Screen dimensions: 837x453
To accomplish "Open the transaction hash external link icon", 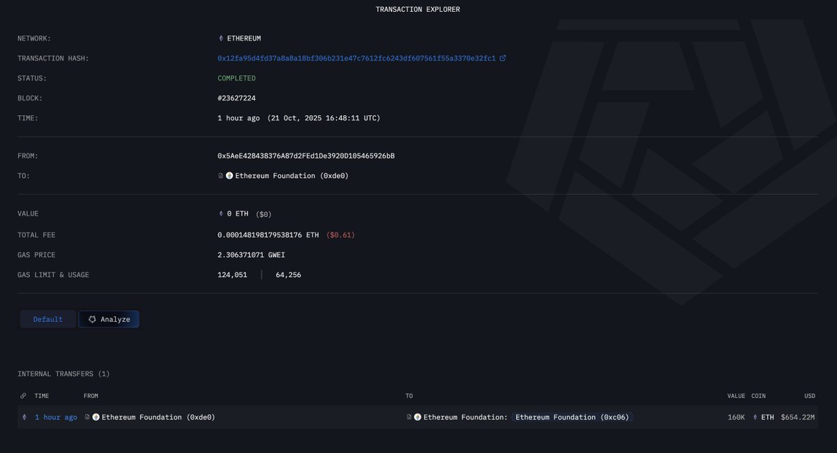I will point(503,59).
